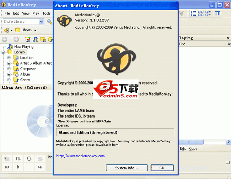Expand the Location node
This screenshot has height=179, width=231.
[x=9, y=58]
